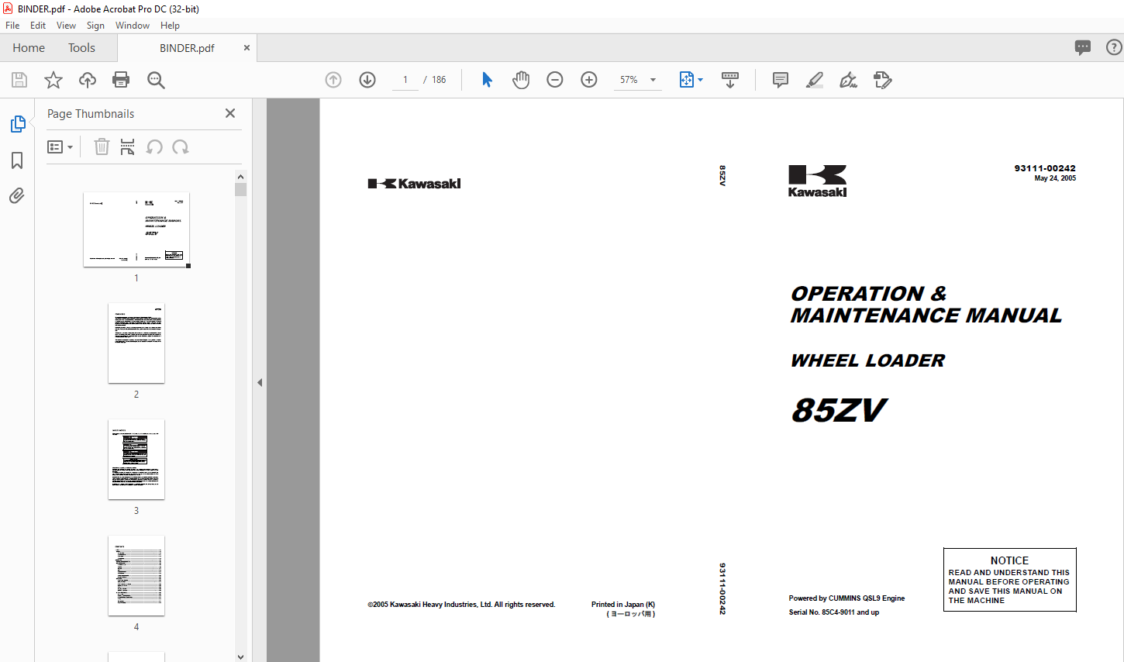Click the 'Printed in Japan (K)' text

[623, 605]
